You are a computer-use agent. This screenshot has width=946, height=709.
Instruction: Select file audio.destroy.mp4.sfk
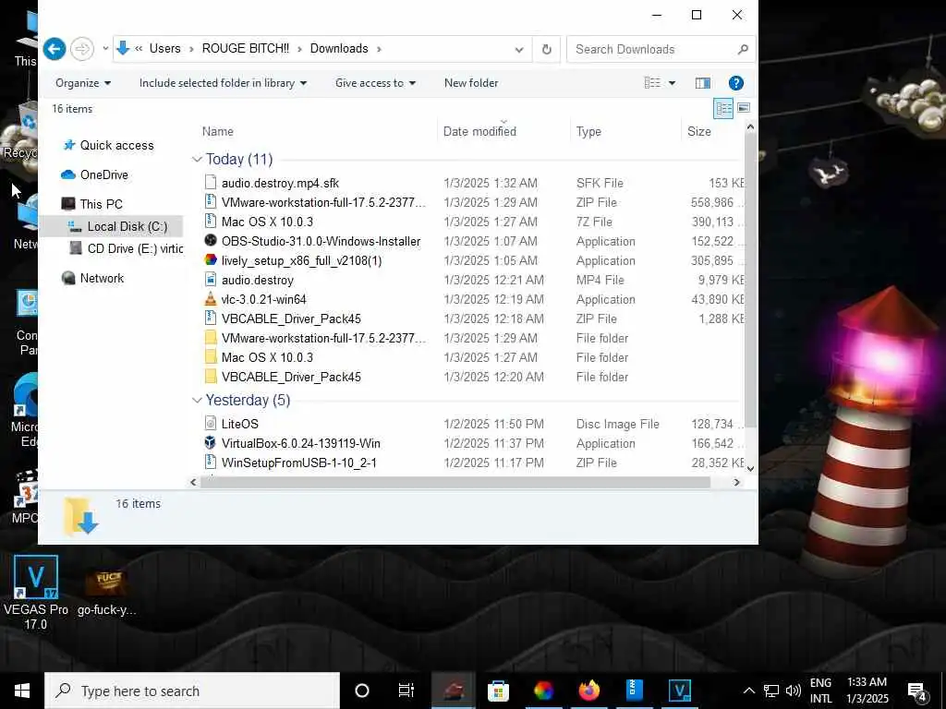[x=280, y=183]
